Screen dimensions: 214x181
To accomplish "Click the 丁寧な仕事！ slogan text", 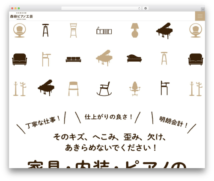I will coord(43,122).
